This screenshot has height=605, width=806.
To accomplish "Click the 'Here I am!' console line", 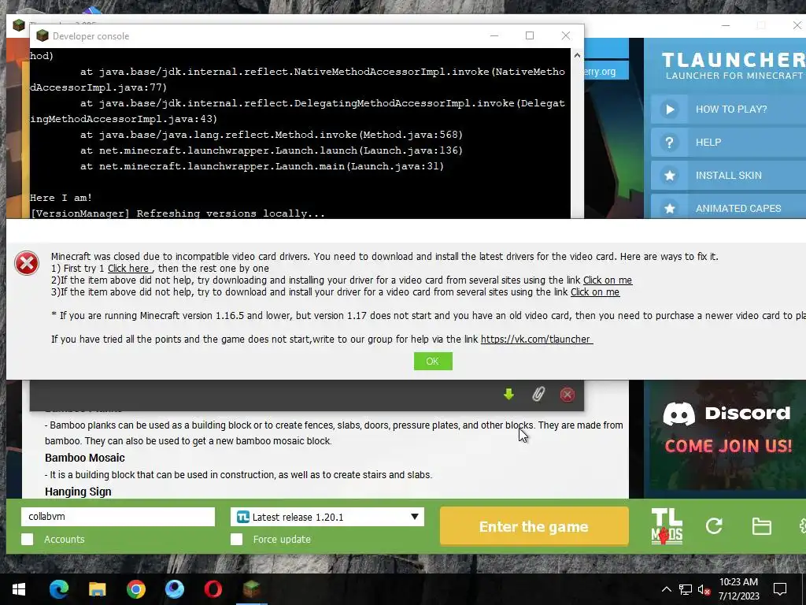I will pos(61,198).
